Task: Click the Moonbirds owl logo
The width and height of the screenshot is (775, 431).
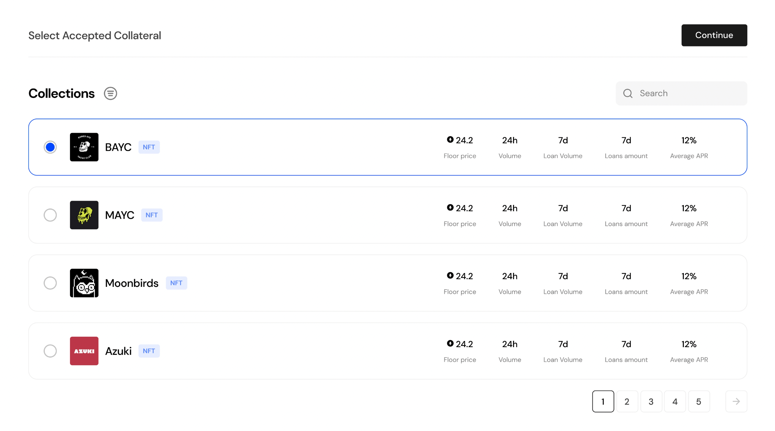Action: point(84,283)
